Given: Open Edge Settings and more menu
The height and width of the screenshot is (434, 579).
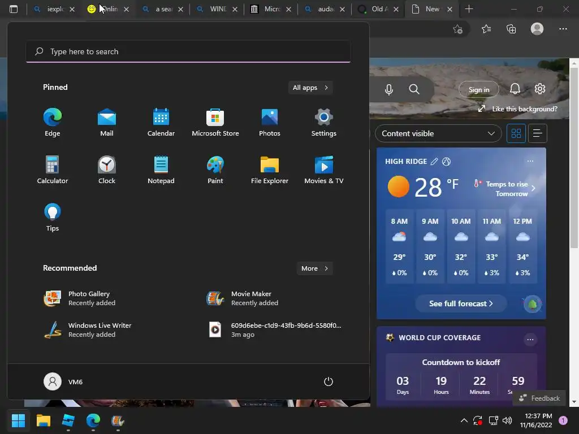Looking at the screenshot, I should [563, 29].
